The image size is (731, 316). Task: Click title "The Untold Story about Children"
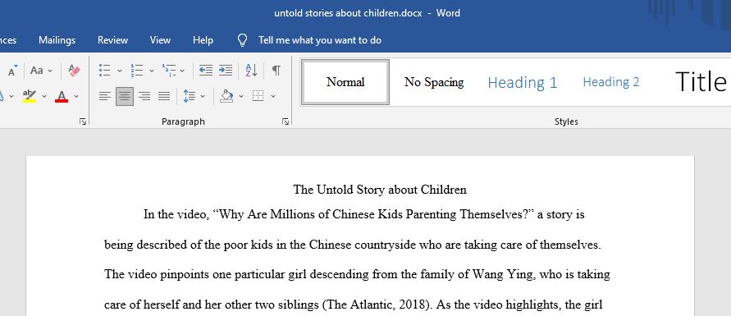pyautogui.click(x=380, y=190)
